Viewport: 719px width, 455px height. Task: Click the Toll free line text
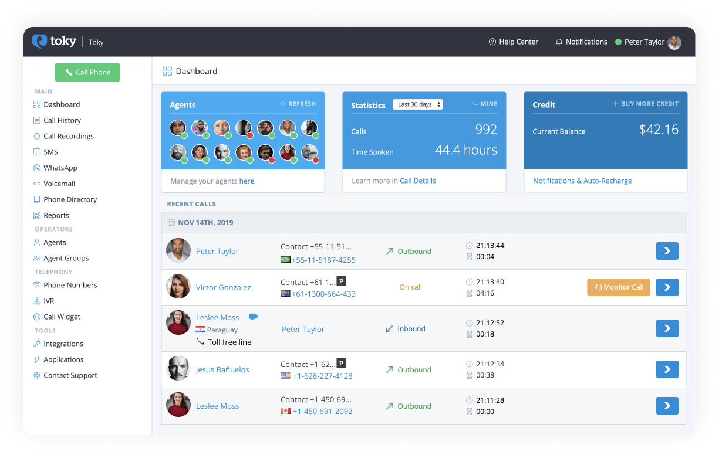(229, 342)
